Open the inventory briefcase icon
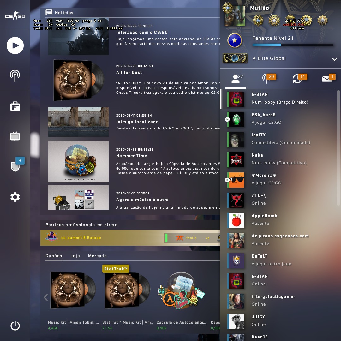 click(x=15, y=106)
